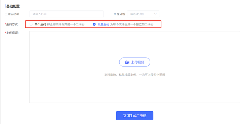The height and width of the screenshot is (124, 242).
Task: Click the description 为每个文件生成一个独立的二维码
Action: [x=131, y=24]
